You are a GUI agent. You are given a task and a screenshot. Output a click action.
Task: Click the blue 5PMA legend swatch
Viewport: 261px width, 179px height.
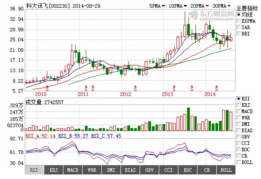pos(163,6)
